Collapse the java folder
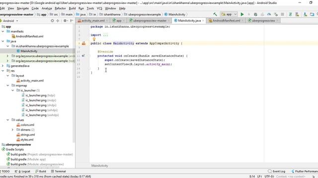 click(x=3, y=41)
